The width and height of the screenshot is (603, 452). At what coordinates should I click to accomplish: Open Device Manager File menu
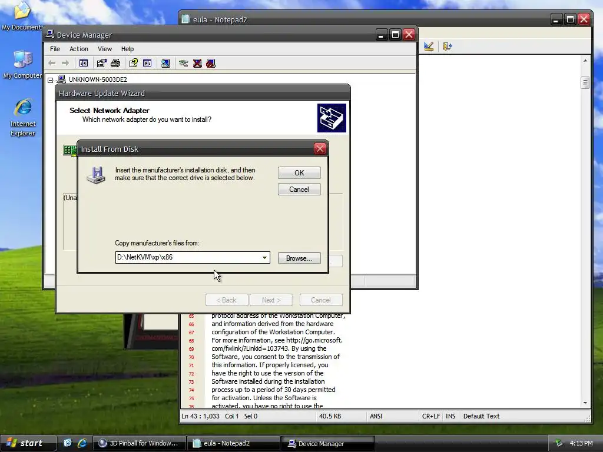55,49
